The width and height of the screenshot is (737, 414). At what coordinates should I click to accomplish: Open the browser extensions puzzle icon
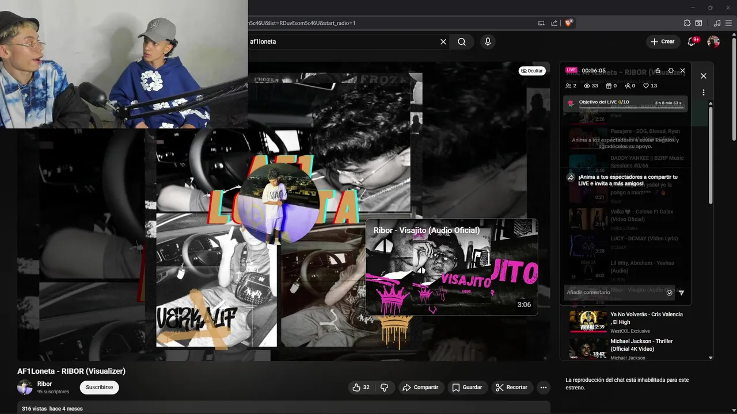pos(687,23)
